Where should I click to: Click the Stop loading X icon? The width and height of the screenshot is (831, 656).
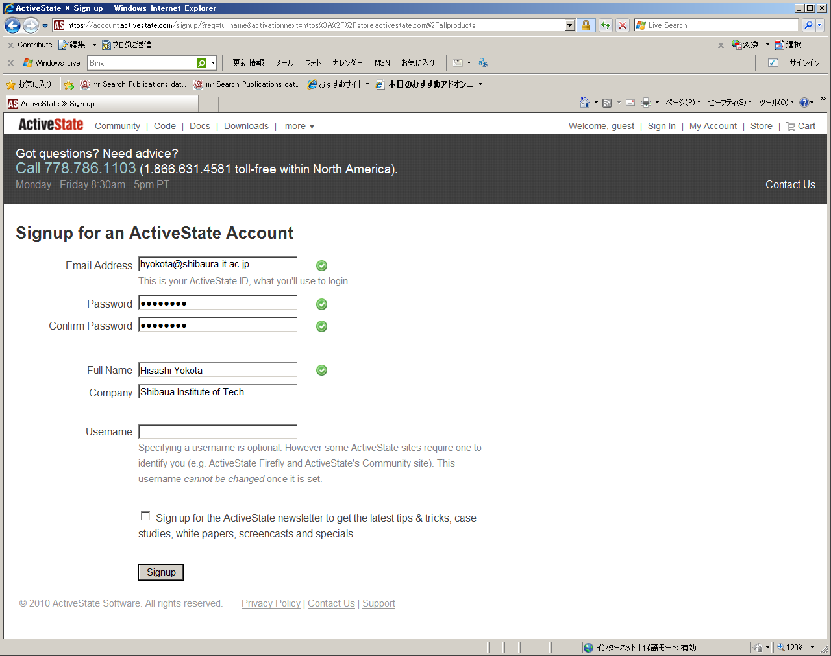[623, 25]
